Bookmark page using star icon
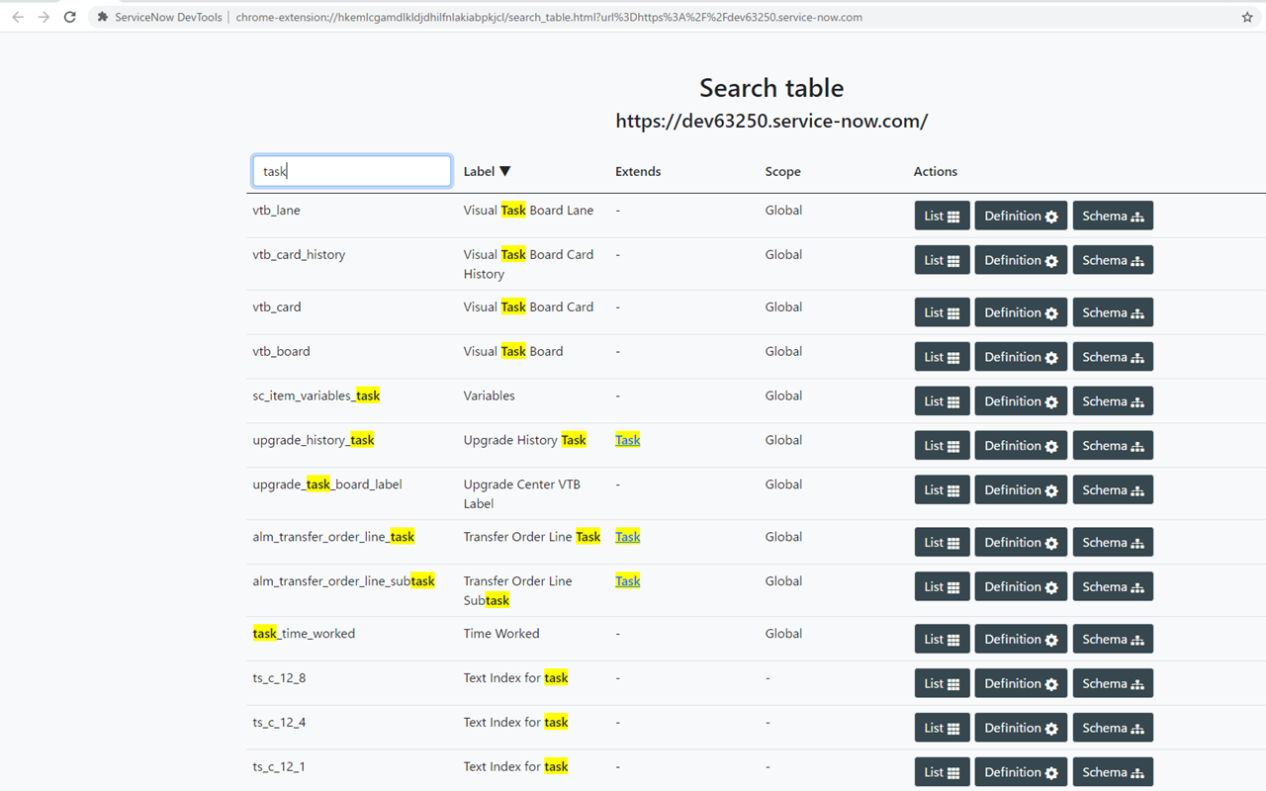Screen dimensions: 1266x791 (1247, 17)
